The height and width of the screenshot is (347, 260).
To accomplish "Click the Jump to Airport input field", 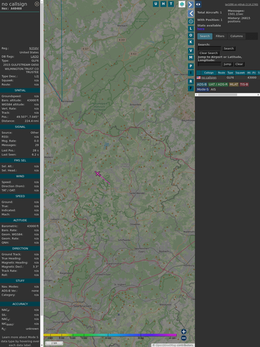I will coord(209,64).
